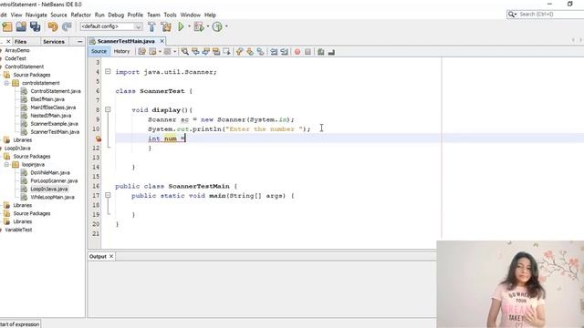Collapse the controlstatement package node
This screenshot has width=584, height=328.
click(x=6, y=83)
